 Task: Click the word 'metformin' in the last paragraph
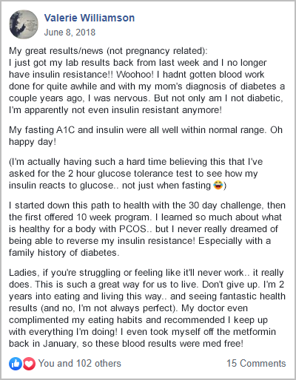pos(255,332)
